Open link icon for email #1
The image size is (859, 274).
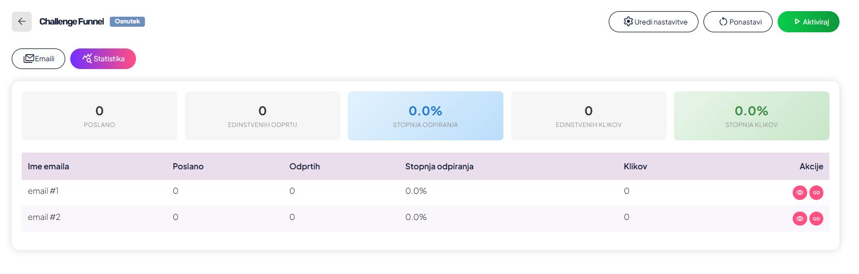pos(816,192)
